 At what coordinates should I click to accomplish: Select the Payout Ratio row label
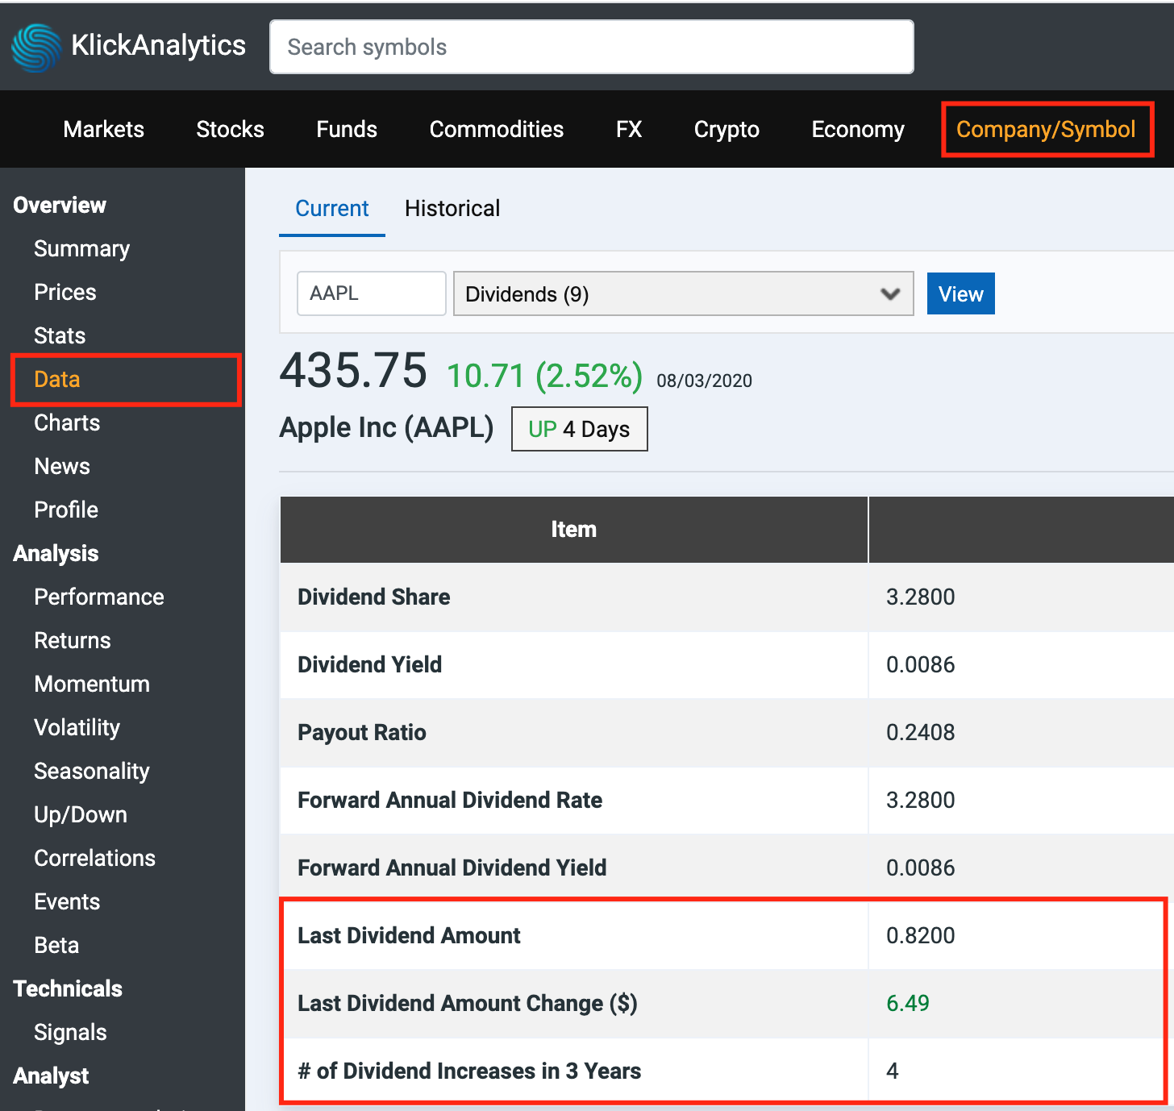pyautogui.click(x=362, y=732)
